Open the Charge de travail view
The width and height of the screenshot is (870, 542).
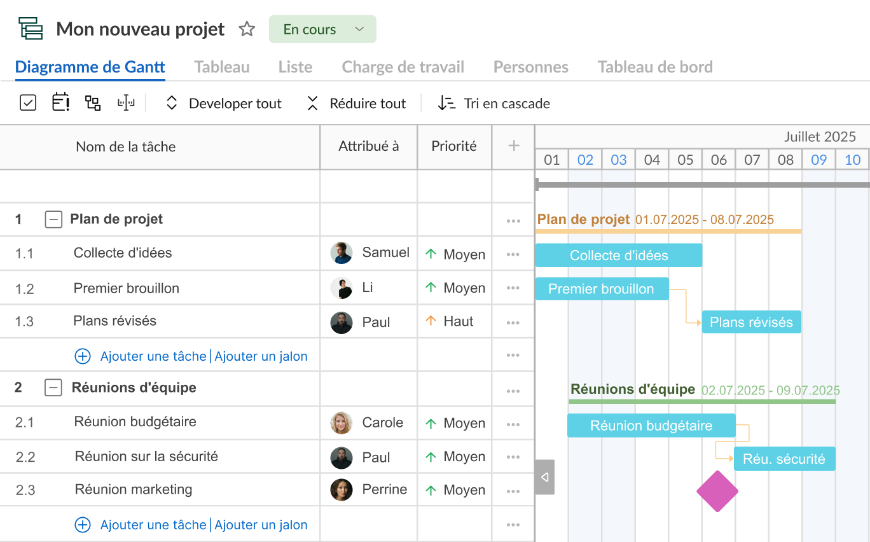pos(403,66)
